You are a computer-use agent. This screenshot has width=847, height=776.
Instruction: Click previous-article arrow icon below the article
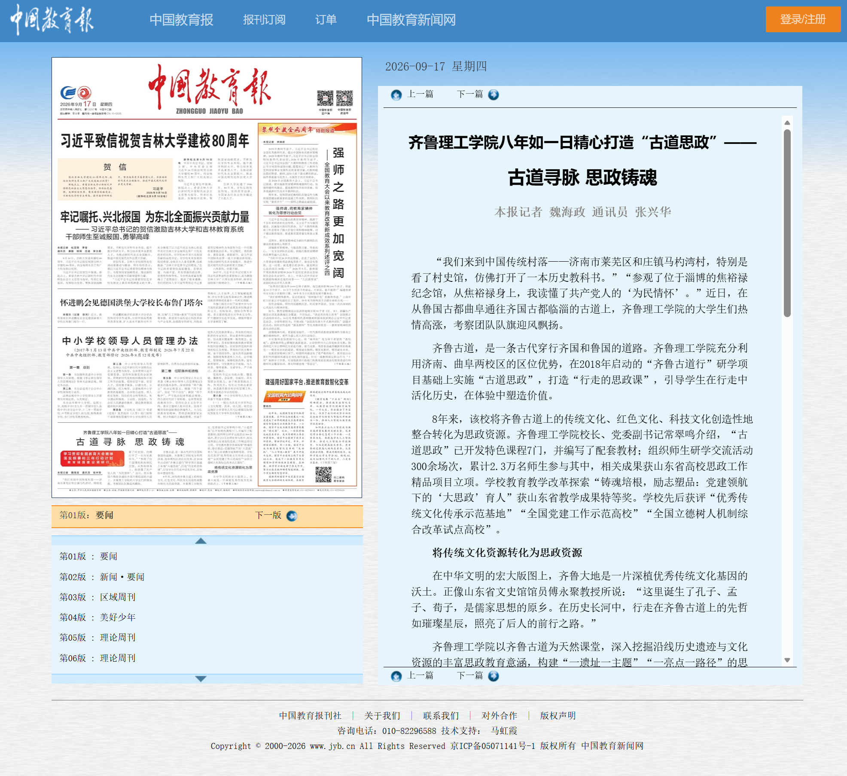pos(396,676)
